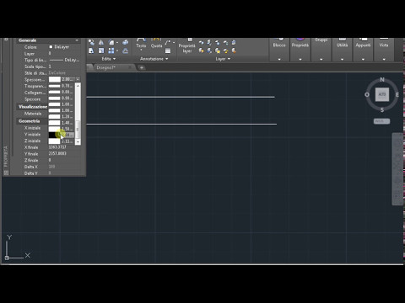Image resolution: width=405 pixels, height=303 pixels.
Task: Expand the Vista panel
Action: pos(384,59)
